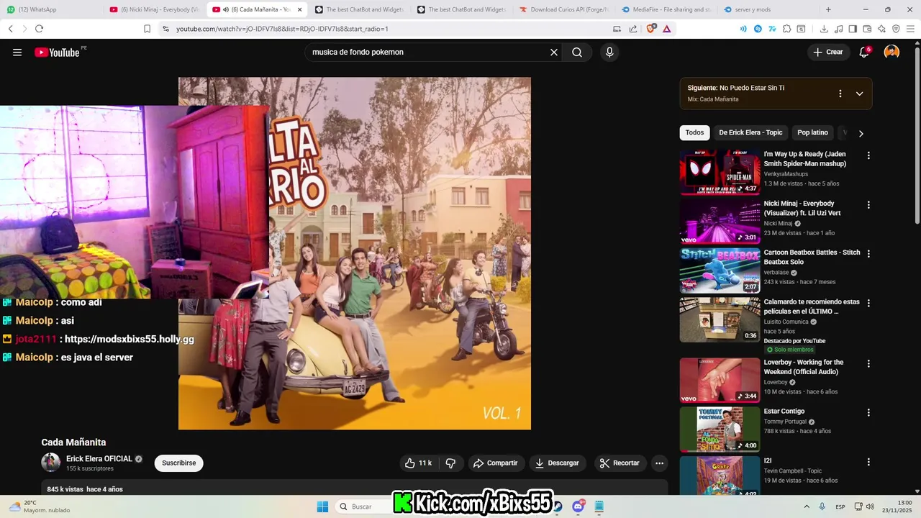The height and width of the screenshot is (518, 921).
Task: Bookmark this page in address bar
Action: tap(147, 29)
